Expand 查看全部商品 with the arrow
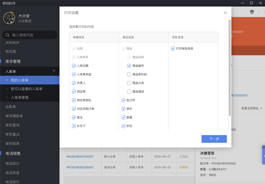 (261, 108)
